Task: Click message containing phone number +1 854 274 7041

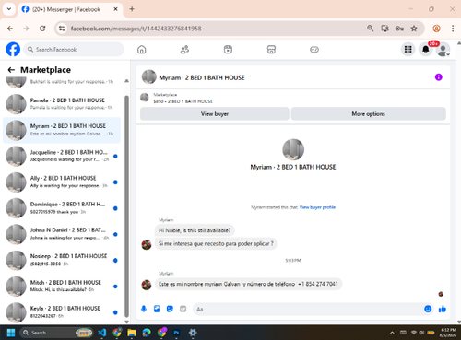Action: tap(248, 284)
